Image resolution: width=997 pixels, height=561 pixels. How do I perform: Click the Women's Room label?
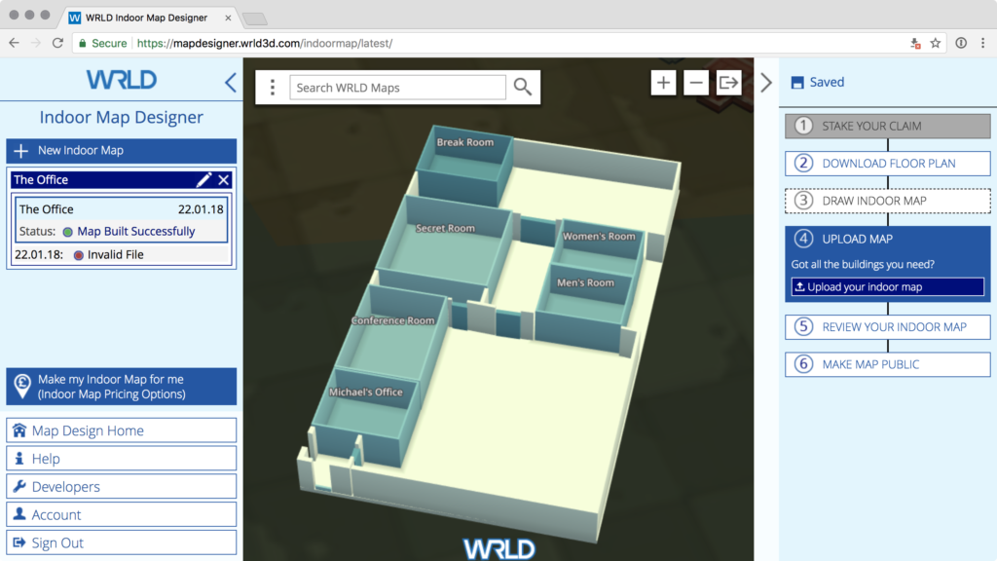point(599,236)
